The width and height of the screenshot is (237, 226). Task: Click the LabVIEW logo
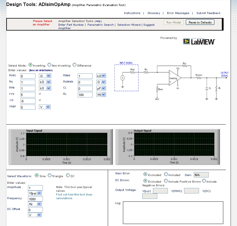click(199, 41)
